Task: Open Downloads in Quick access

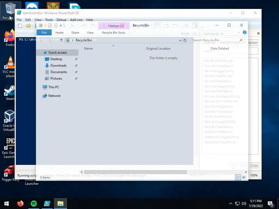Action: point(58,65)
